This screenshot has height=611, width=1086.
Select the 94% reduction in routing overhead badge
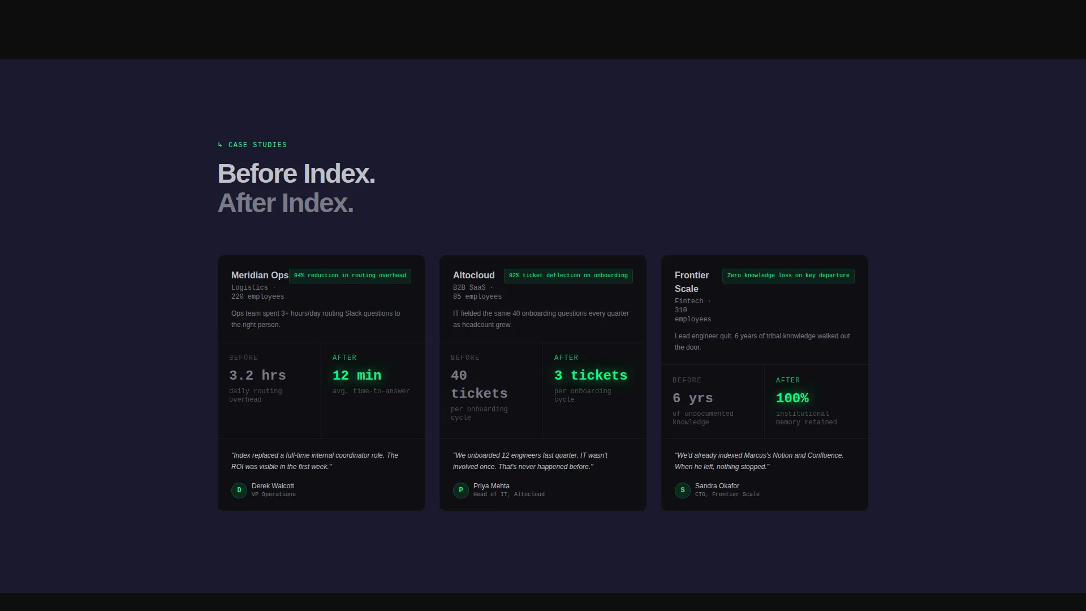click(x=350, y=276)
